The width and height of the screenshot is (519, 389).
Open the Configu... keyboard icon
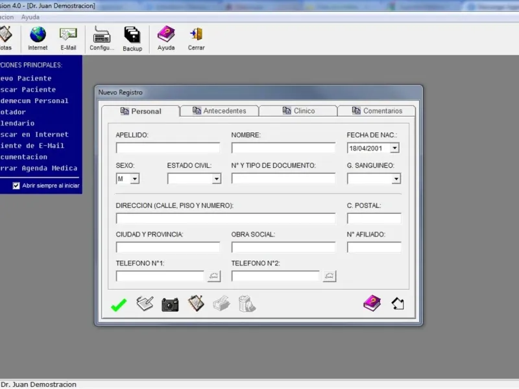102,36
